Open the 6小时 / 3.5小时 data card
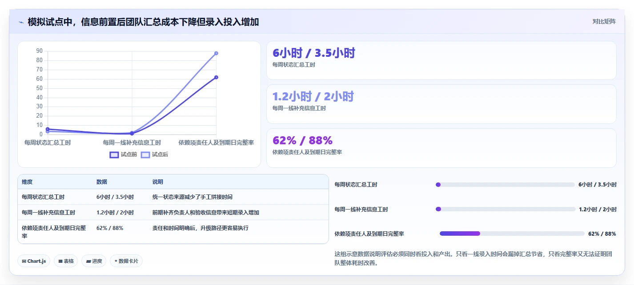The width and height of the screenshot is (634, 285). pos(441,60)
